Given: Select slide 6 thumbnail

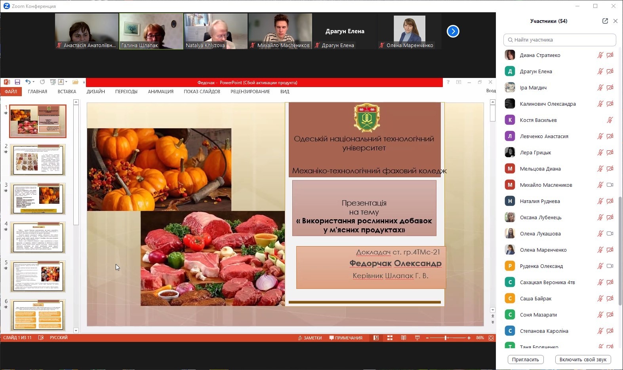Looking at the screenshot, I should (38, 315).
